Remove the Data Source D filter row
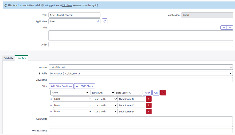 tap(149, 112)
